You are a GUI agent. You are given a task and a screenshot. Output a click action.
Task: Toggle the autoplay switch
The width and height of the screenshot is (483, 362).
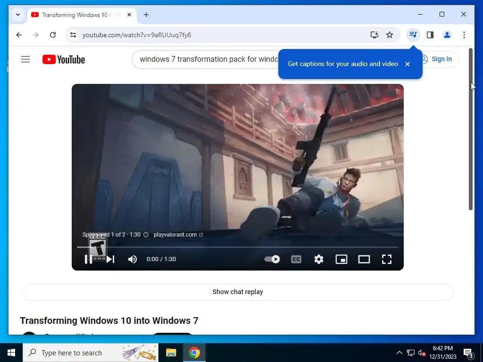tap(272, 259)
